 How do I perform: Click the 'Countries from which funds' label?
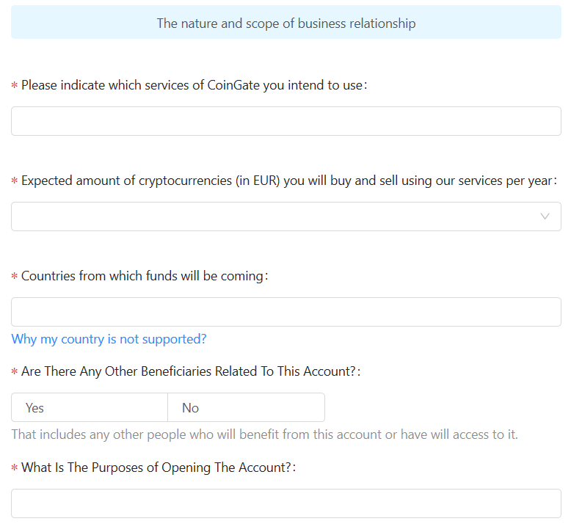[145, 276]
